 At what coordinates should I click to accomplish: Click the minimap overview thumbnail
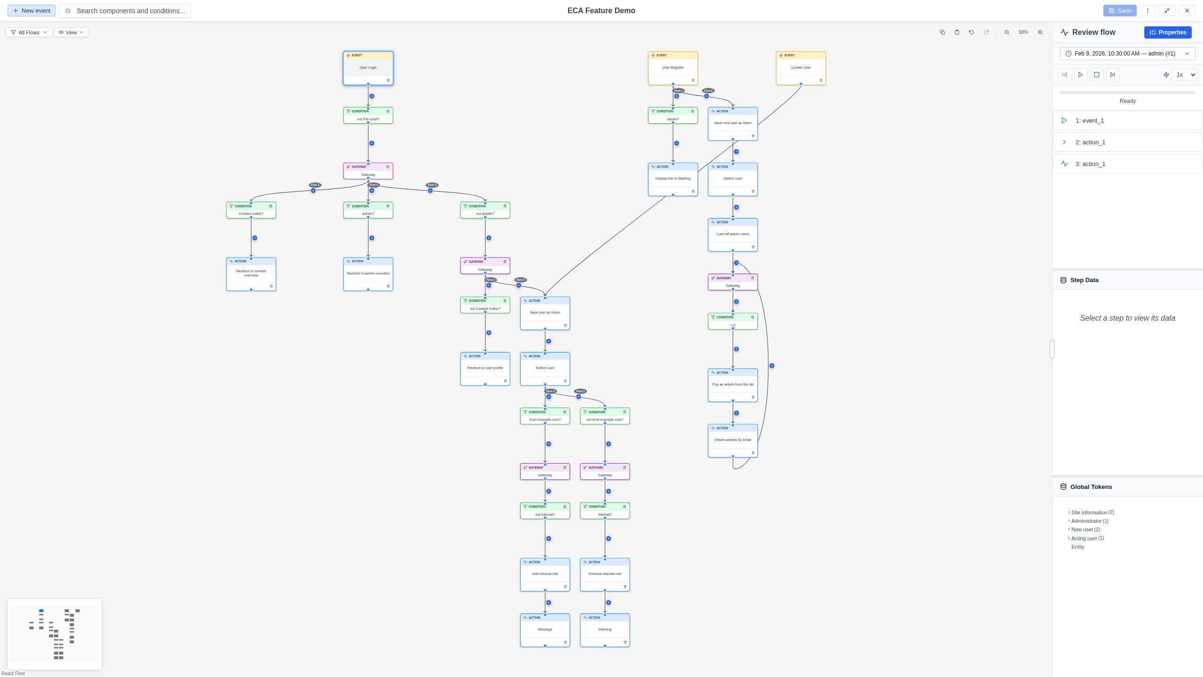tap(55, 634)
